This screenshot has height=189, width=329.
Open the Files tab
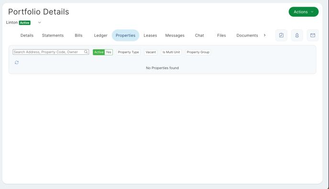pos(221,35)
